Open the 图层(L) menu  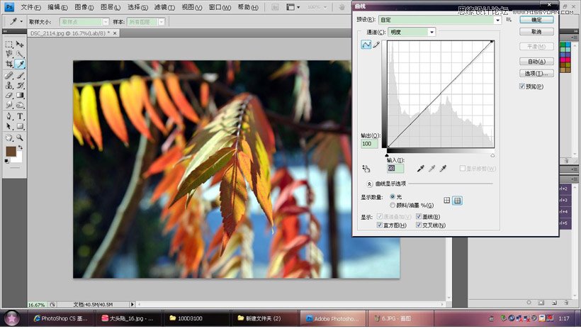pos(111,7)
